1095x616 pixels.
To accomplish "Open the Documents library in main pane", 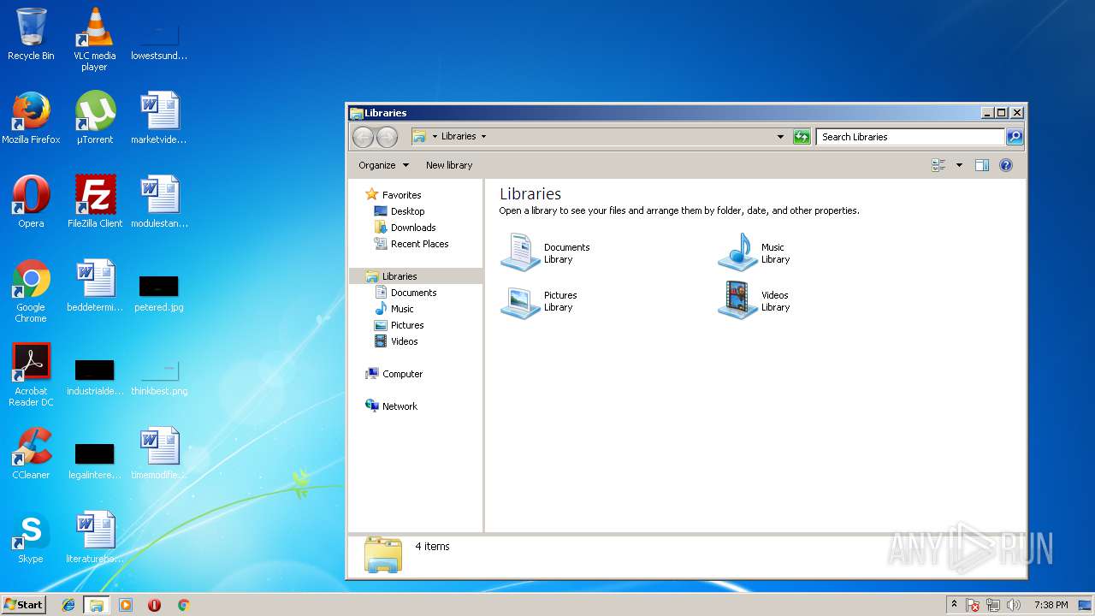I will pos(546,252).
